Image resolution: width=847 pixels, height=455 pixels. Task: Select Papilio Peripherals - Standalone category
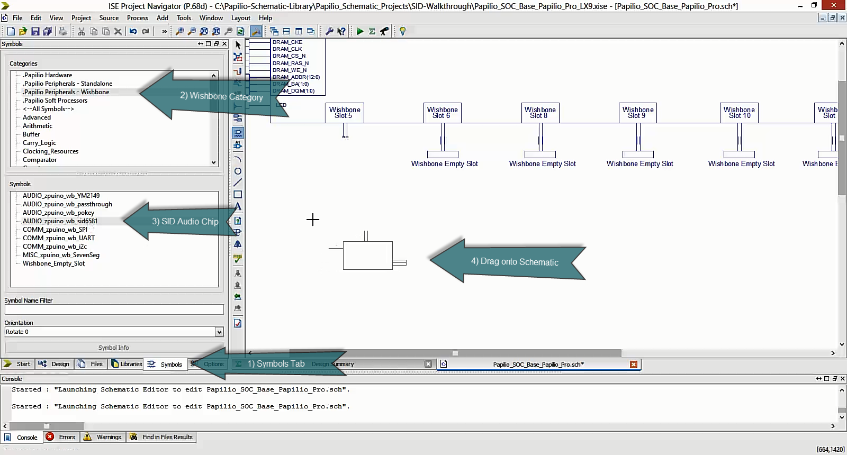click(x=68, y=84)
